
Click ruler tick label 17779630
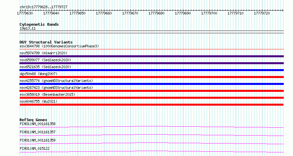25,13
